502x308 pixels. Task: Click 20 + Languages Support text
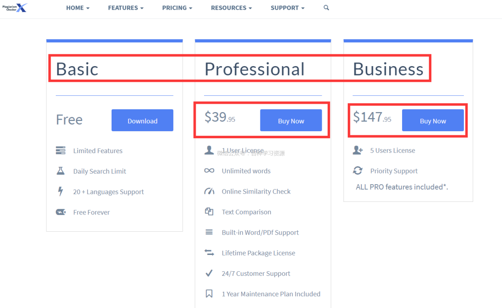point(108,192)
